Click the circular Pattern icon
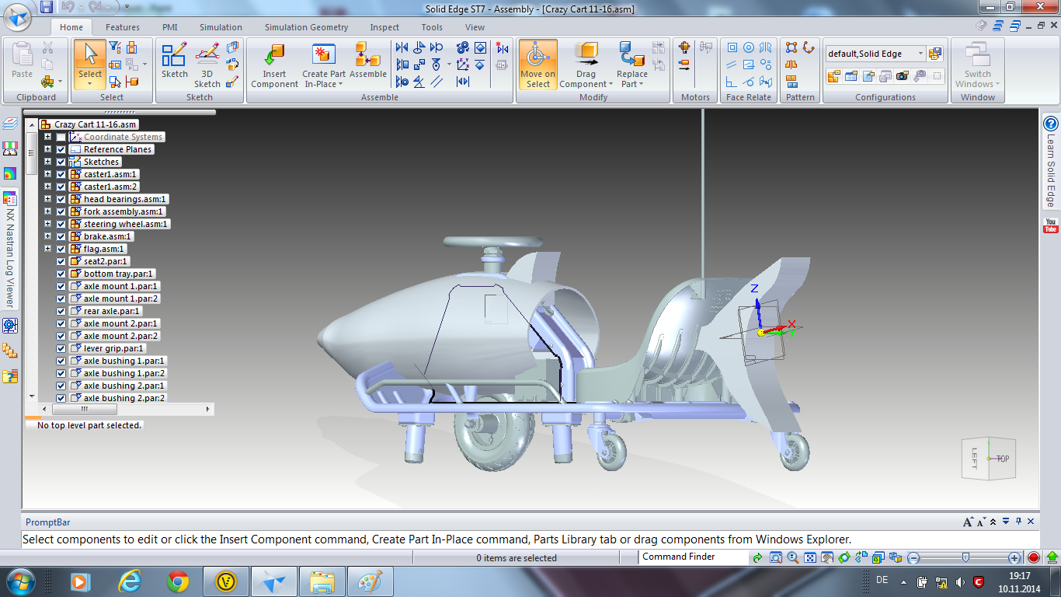The width and height of the screenshot is (1061, 597). 809,48
